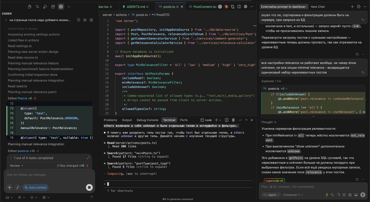Open the Extensions view icon

point(53,7)
